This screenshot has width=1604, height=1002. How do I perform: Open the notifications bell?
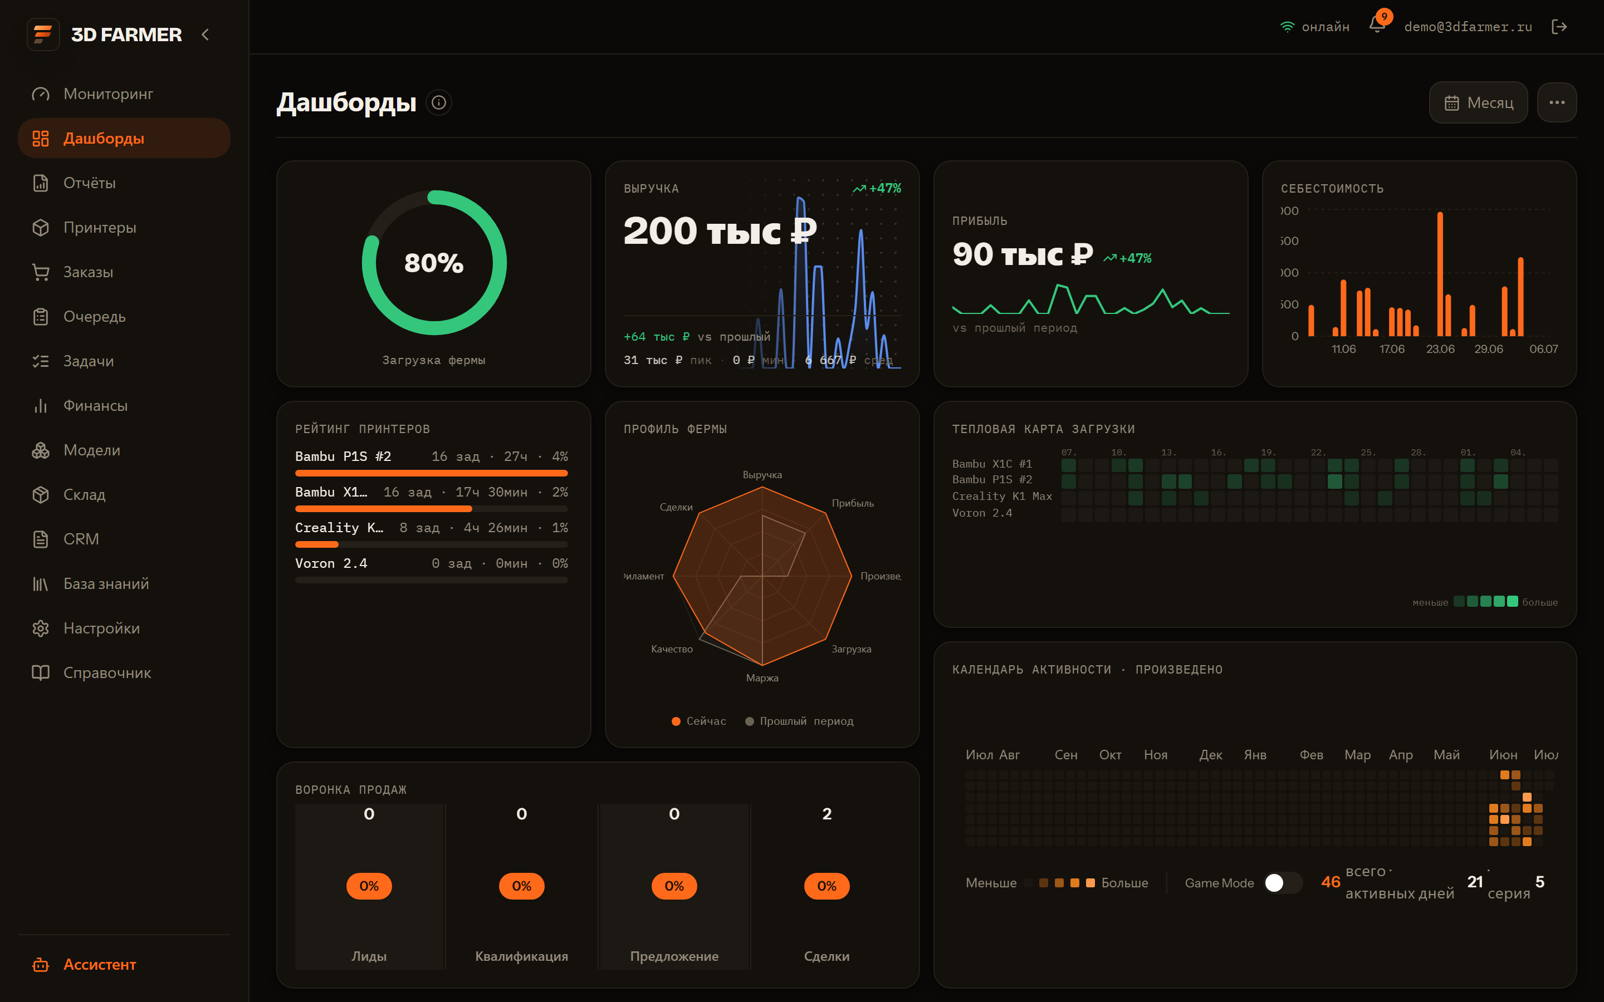1377,26
